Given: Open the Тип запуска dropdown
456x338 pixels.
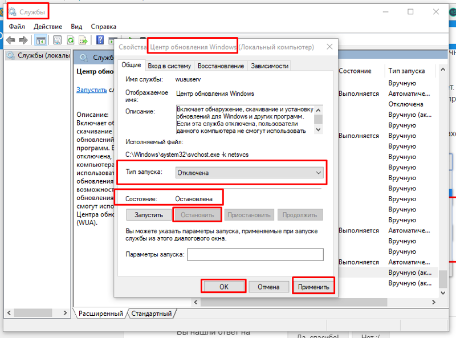Looking at the screenshot, I should pos(250,173).
